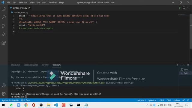Maximize the panel size with chevron
Image resolution: width=192 pixels, height=108 pixels.
click(184, 65)
